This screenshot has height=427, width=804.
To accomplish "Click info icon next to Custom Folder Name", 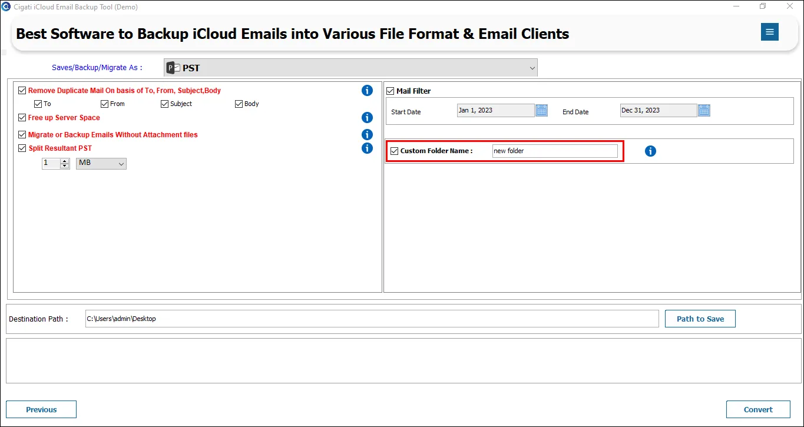I will (x=650, y=151).
